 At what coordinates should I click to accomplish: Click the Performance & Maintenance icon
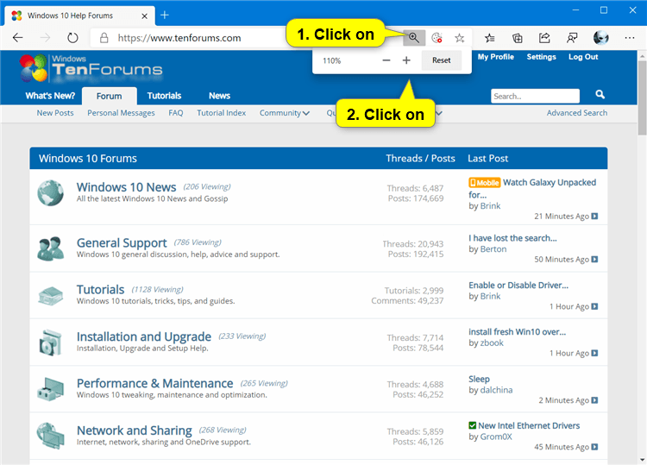(50, 389)
